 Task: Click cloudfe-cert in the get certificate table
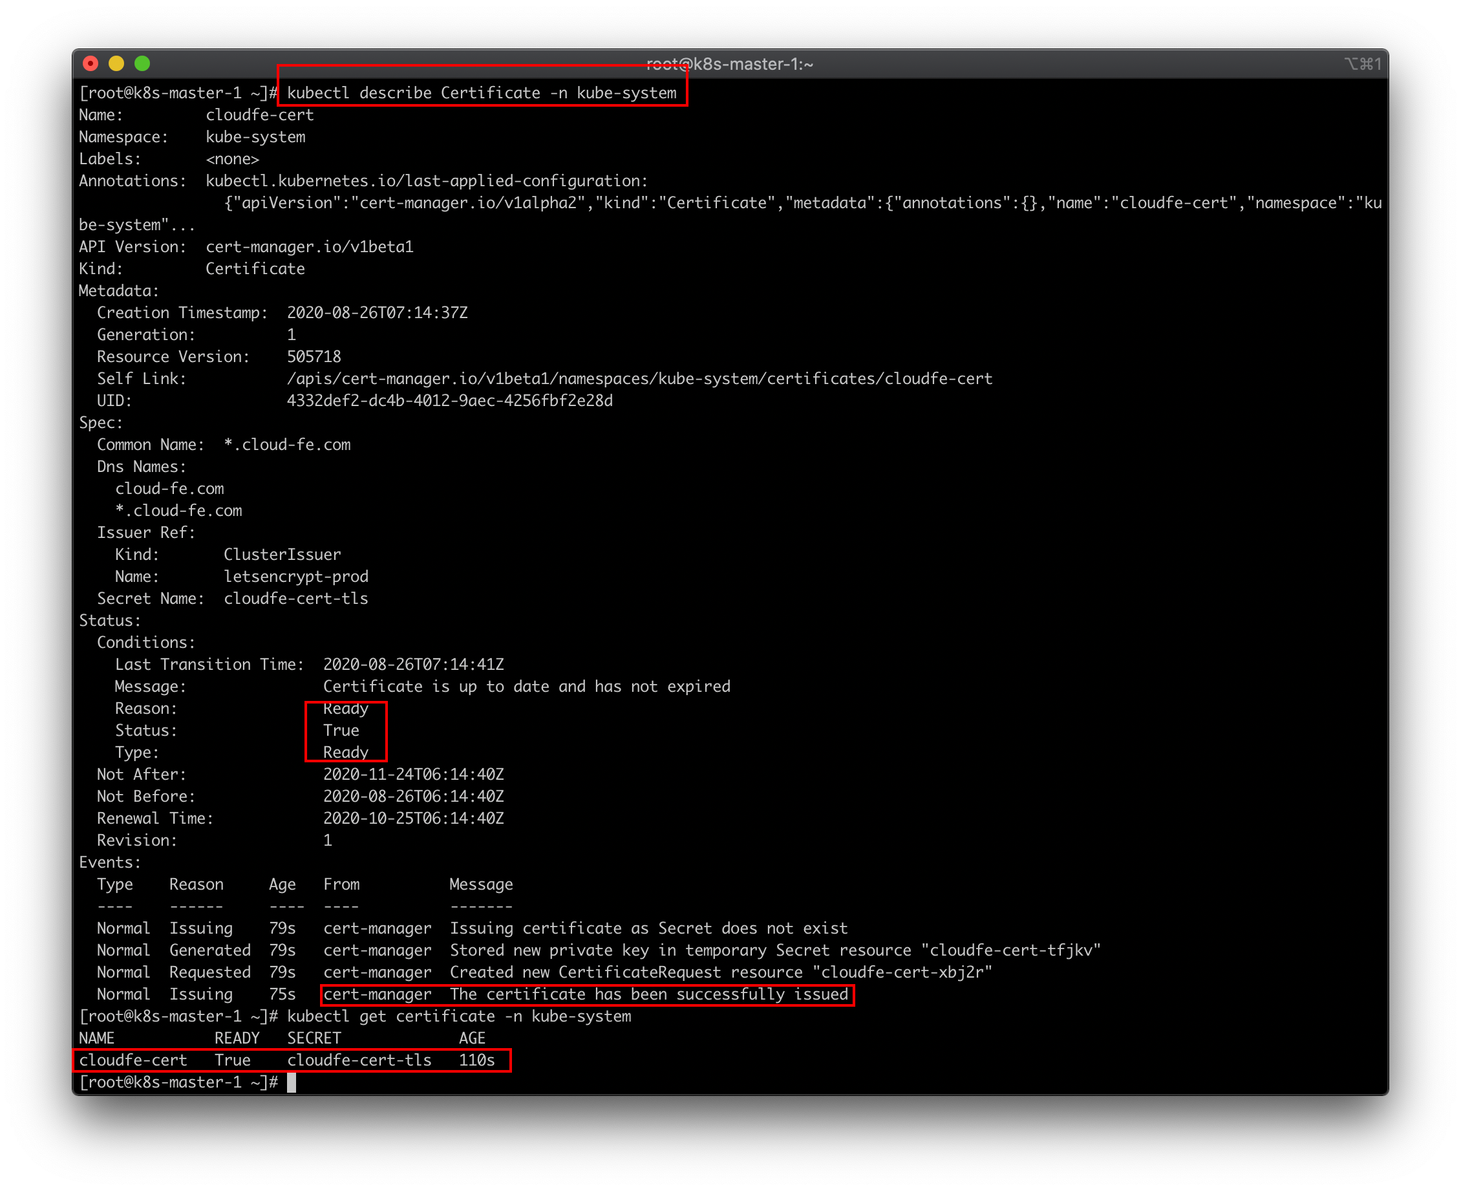click(x=133, y=1060)
